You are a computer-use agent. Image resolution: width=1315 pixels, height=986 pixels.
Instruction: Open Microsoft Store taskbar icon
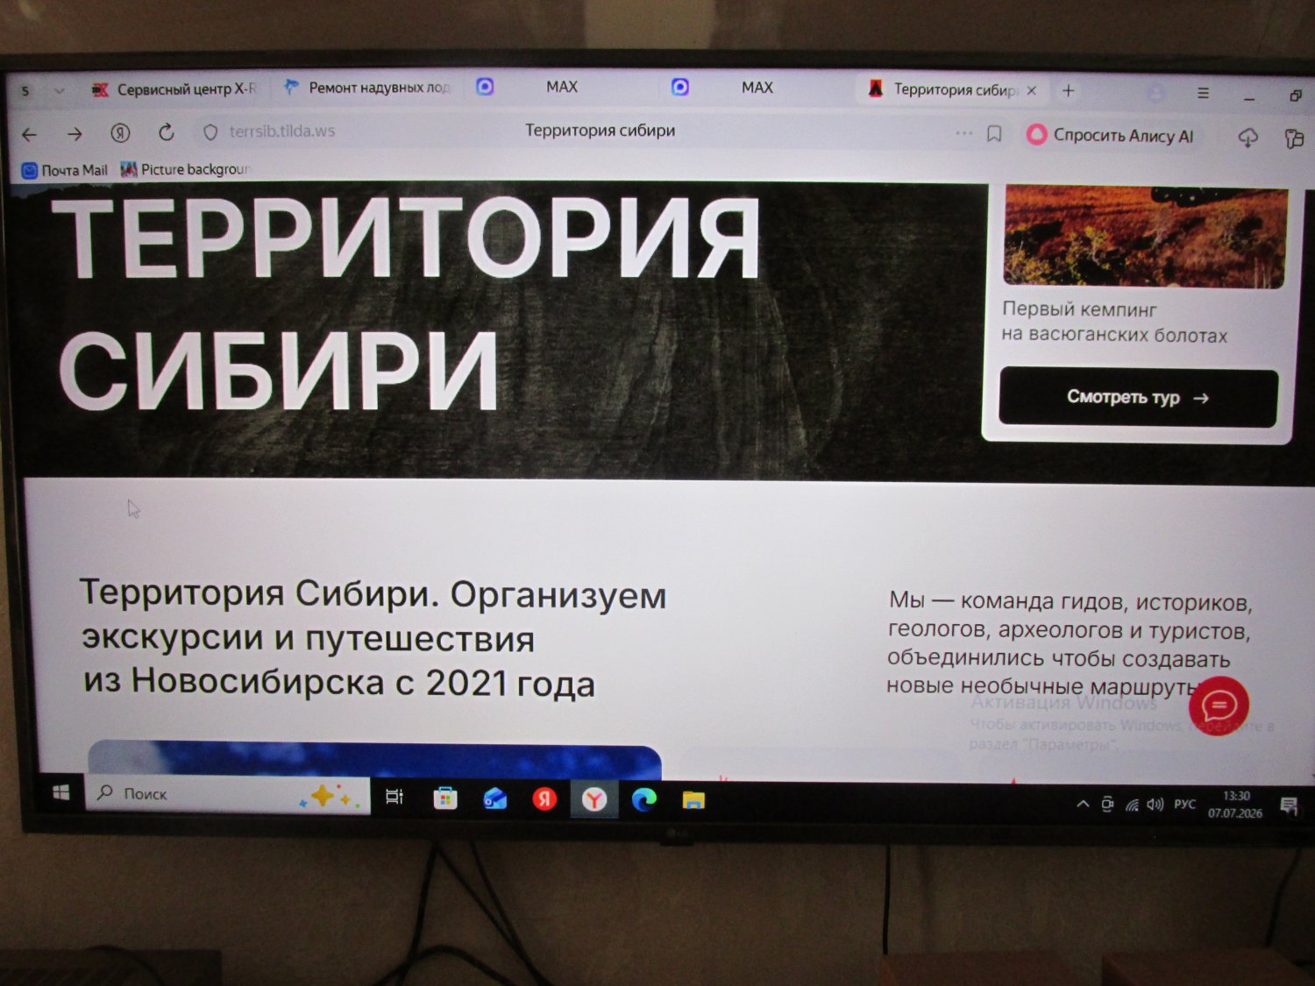[445, 798]
